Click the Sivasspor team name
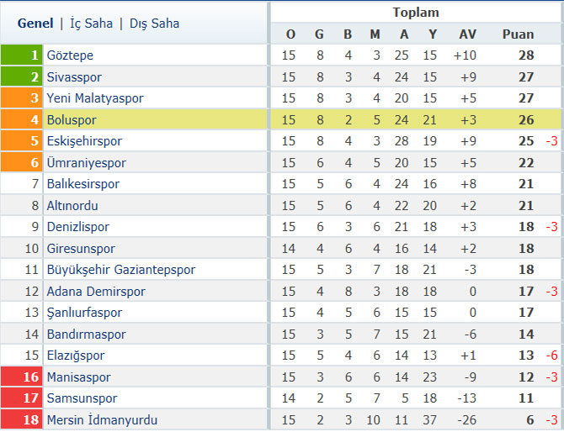 [74, 77]
